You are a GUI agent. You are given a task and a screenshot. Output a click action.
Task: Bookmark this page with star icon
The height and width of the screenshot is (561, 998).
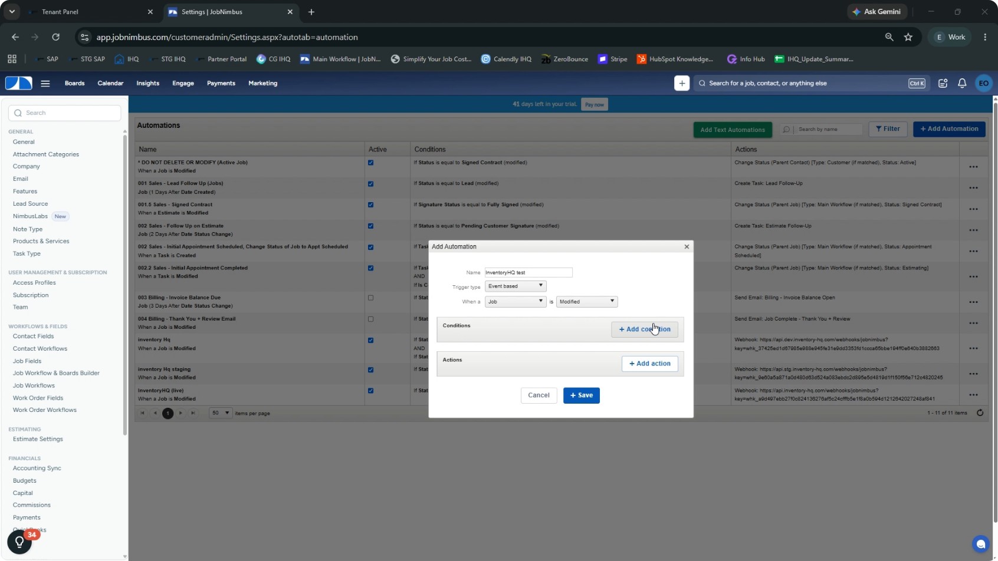(x=908, y=37)
